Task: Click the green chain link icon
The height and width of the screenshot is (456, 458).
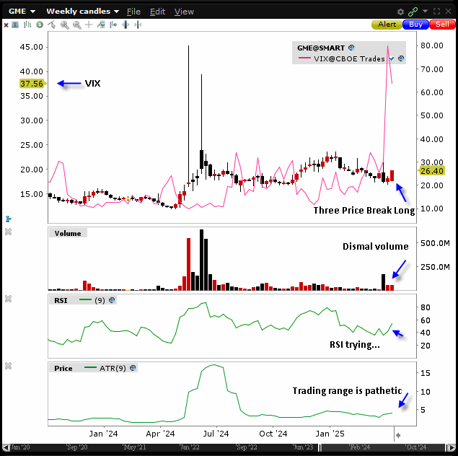Action: (413, 12)
